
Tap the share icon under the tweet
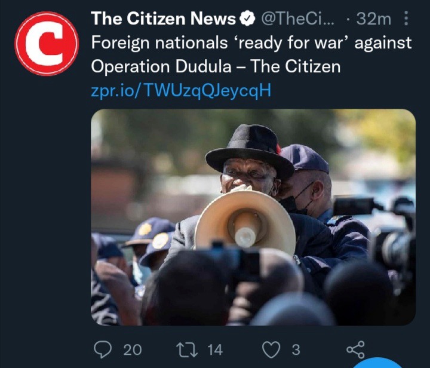356,349
